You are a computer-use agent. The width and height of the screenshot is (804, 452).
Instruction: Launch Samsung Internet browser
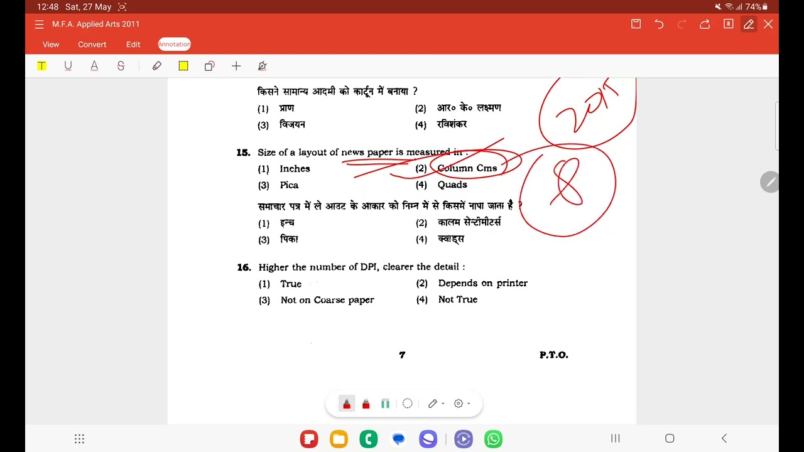pyautogui.click(x=428, y=439)
